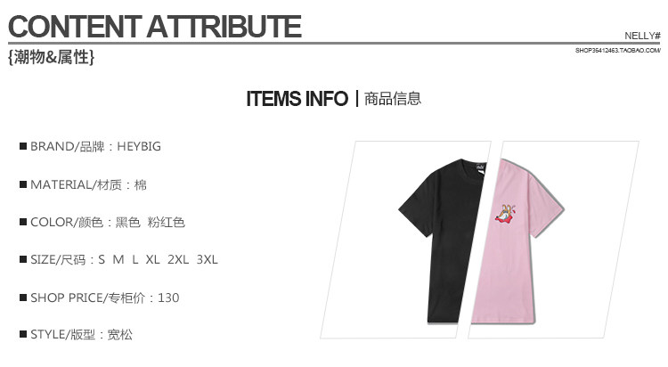
Task: Click the 潮物&属性 subtitle
Action: [x=51, y=57]
